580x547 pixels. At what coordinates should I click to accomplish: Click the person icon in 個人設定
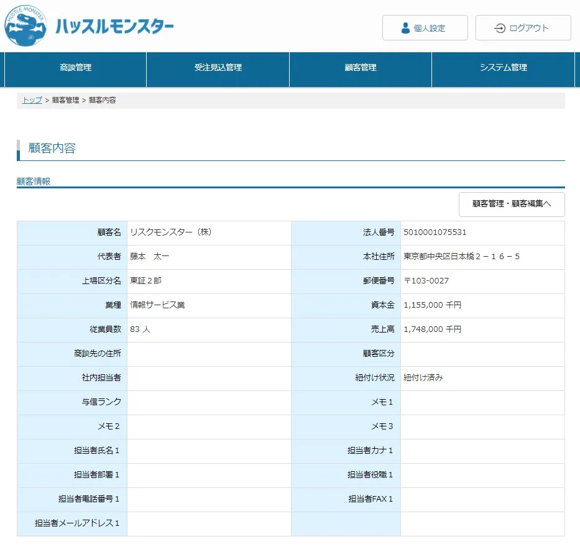(405, 28)
